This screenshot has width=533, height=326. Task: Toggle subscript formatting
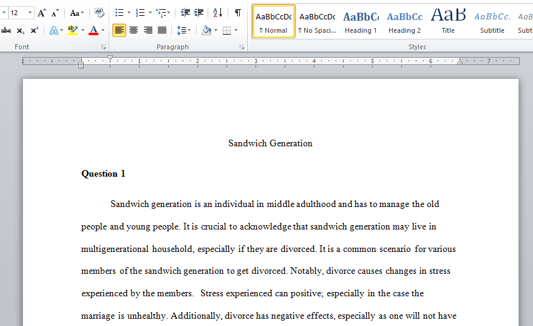[x=21, y=30]
